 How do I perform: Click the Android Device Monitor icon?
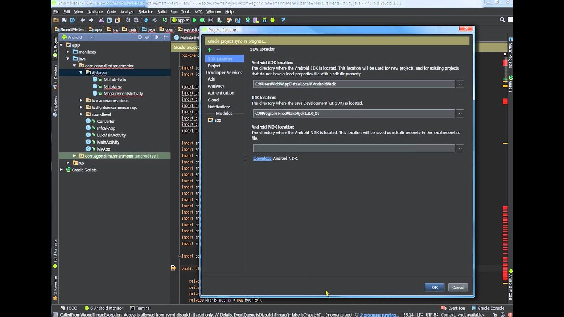(x=273, y=20)
